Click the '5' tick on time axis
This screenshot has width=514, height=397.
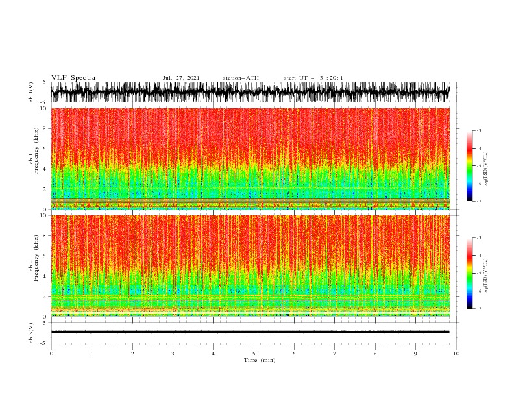pyautogui.click(x=254, y=354)
